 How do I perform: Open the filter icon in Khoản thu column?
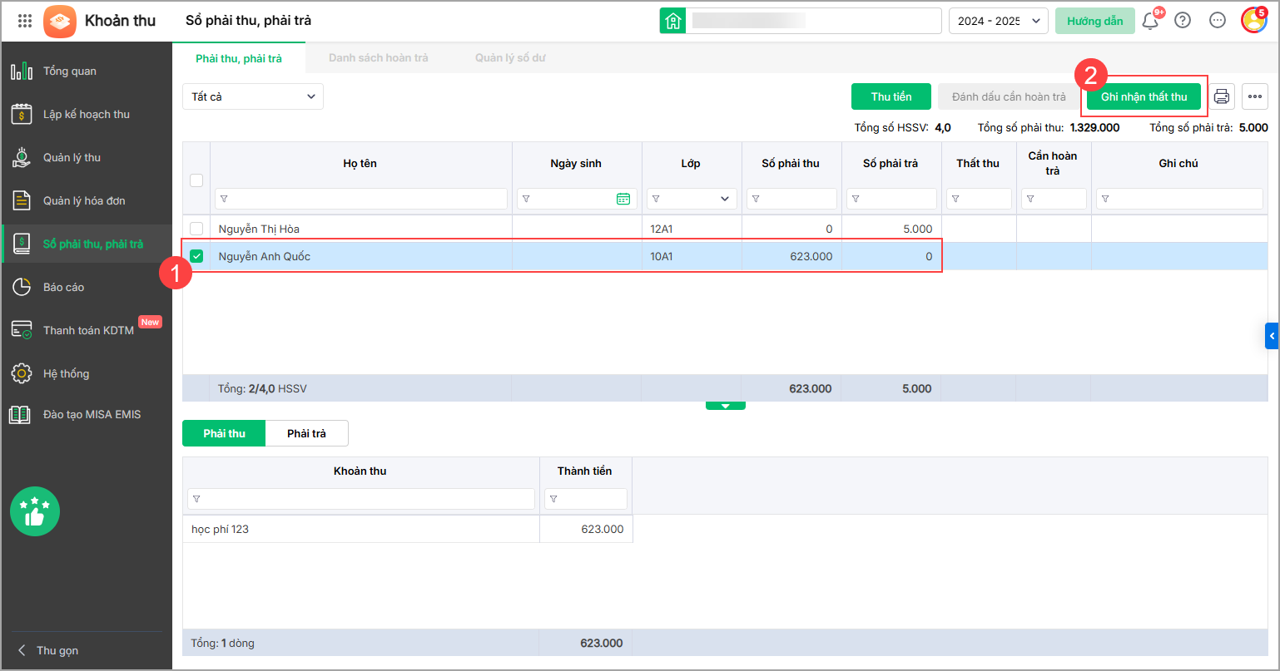[196, 499]
